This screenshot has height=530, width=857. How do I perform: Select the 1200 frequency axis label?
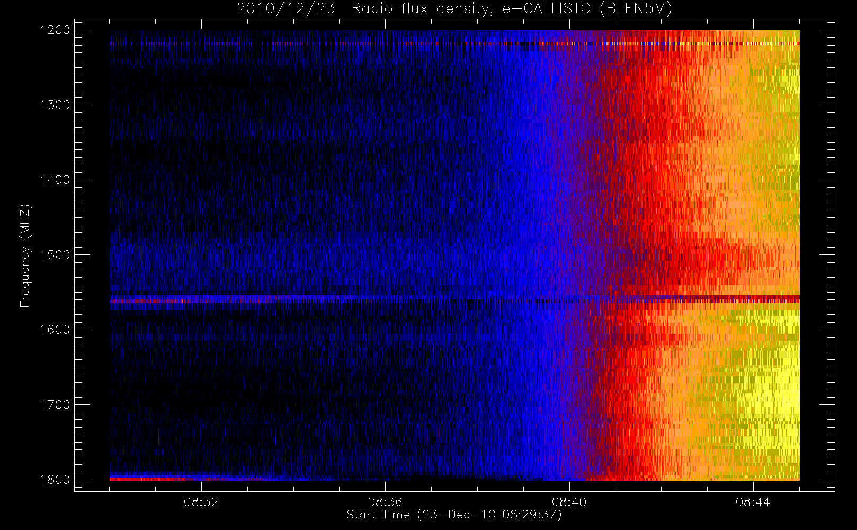coord(55,30)
